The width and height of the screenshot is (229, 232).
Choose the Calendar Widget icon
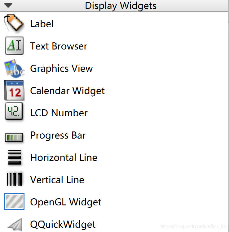click(14, 90)
